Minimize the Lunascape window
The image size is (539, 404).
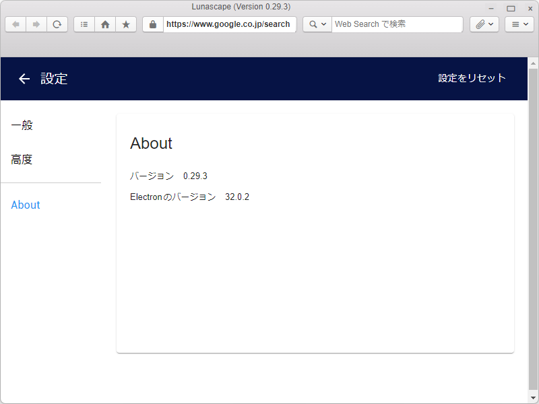pyautogui.click(x=491, y=8)
